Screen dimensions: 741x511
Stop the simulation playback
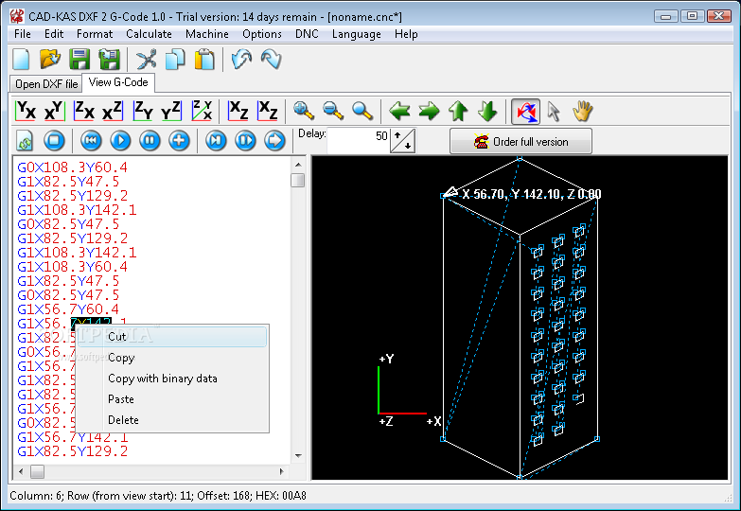click(54, 140)
